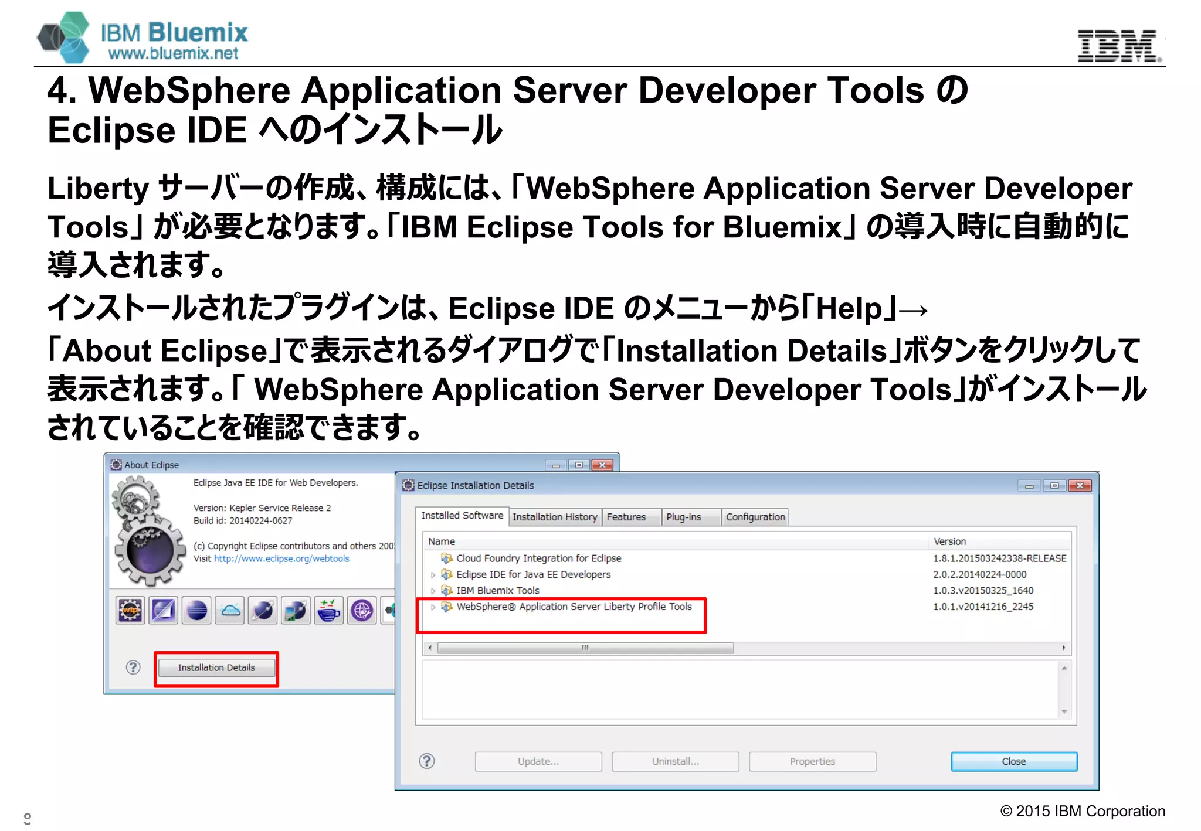The height and width of the screenshot is (831, 1201).
Task: Close the About Eclipse window via X
Action: (x=602, y=465)
